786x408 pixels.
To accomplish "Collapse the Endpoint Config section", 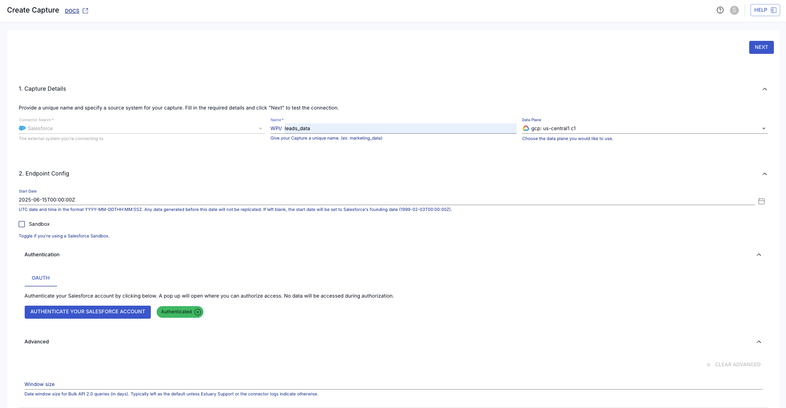I will point(764,174).
